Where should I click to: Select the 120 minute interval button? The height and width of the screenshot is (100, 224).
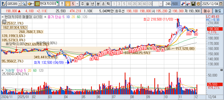click(x=150, y=4)
